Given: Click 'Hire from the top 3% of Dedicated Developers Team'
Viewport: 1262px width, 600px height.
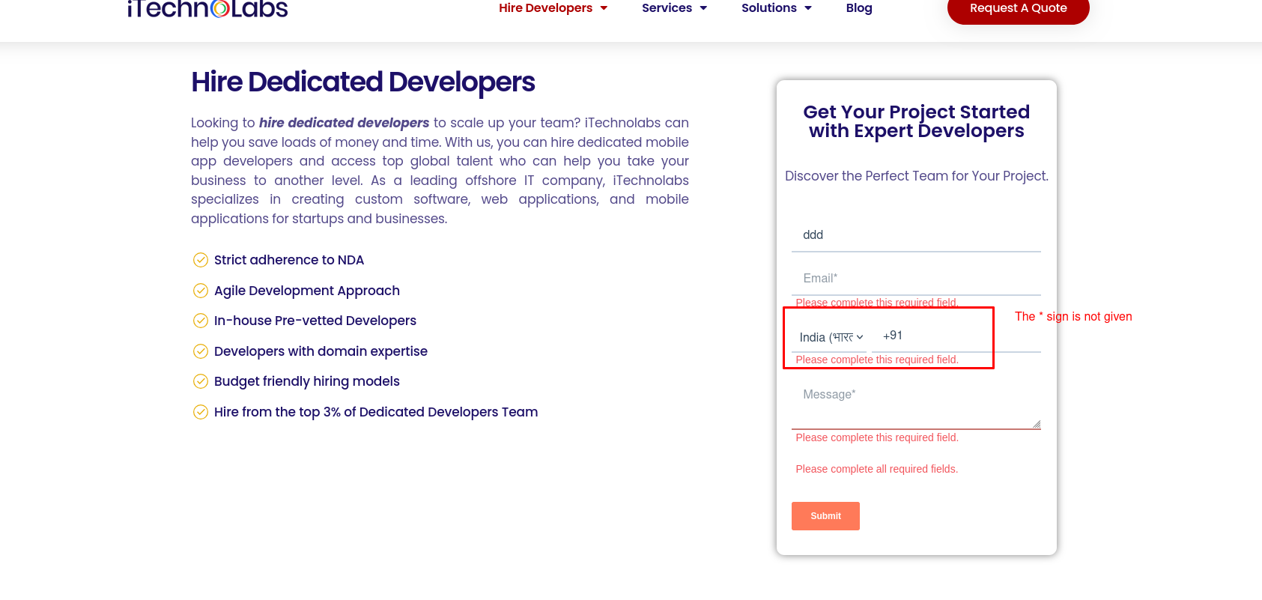Looking at the screenshot, I should 376,412.
